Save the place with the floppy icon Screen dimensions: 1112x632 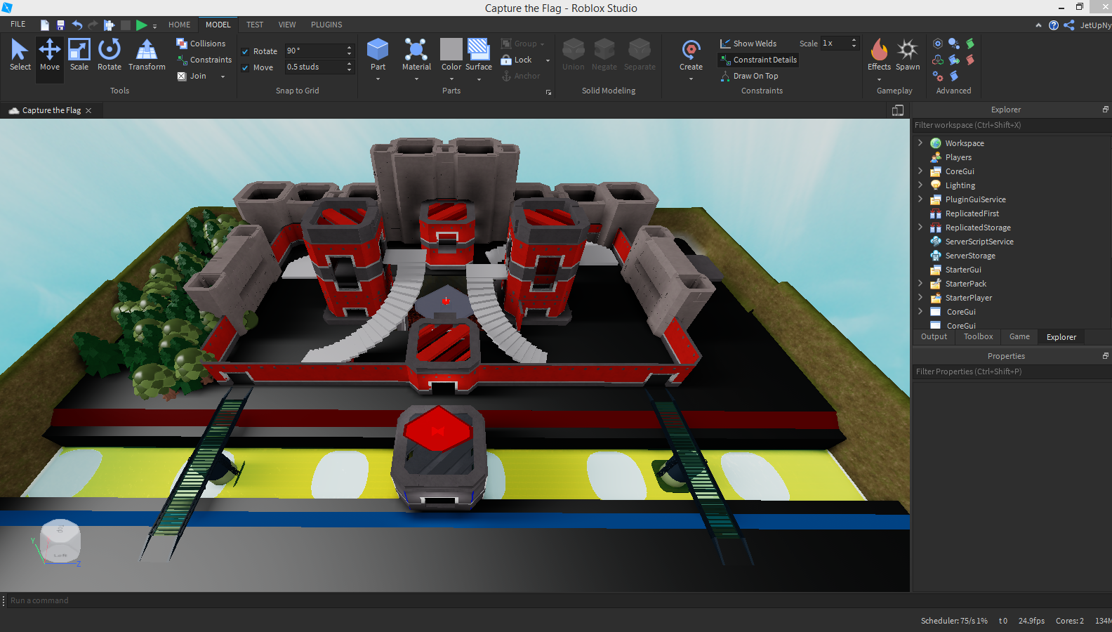[x=60, y=25]
